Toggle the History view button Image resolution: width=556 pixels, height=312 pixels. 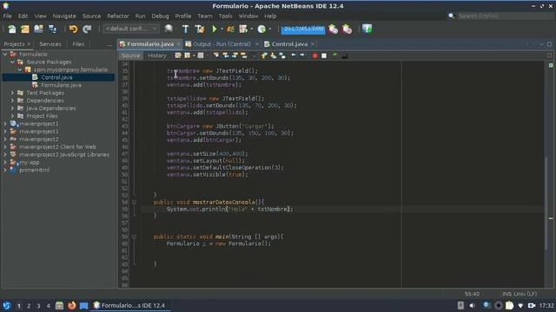pos(157,55)
